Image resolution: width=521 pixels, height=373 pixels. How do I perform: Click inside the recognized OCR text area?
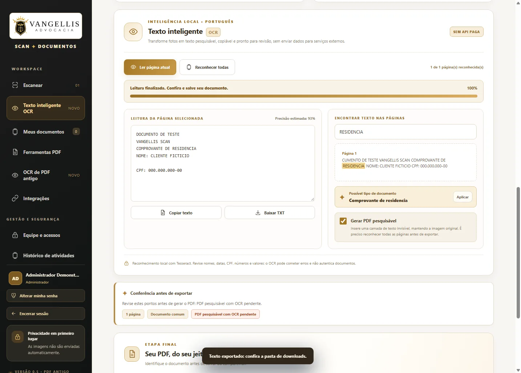point(223,163)
